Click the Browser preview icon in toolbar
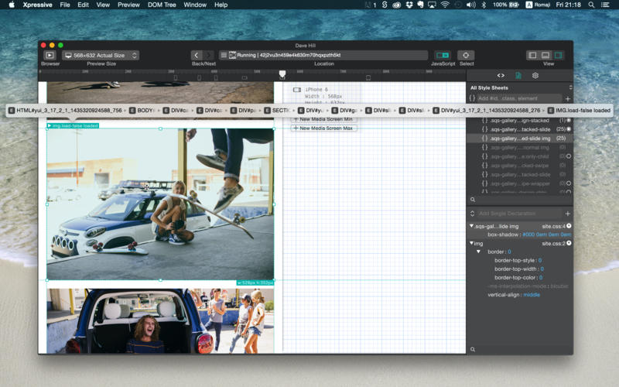 pyautogui.click(x=50, y=56)
